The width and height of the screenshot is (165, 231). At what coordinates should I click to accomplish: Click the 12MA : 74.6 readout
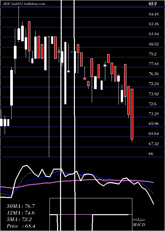point(21,213)
